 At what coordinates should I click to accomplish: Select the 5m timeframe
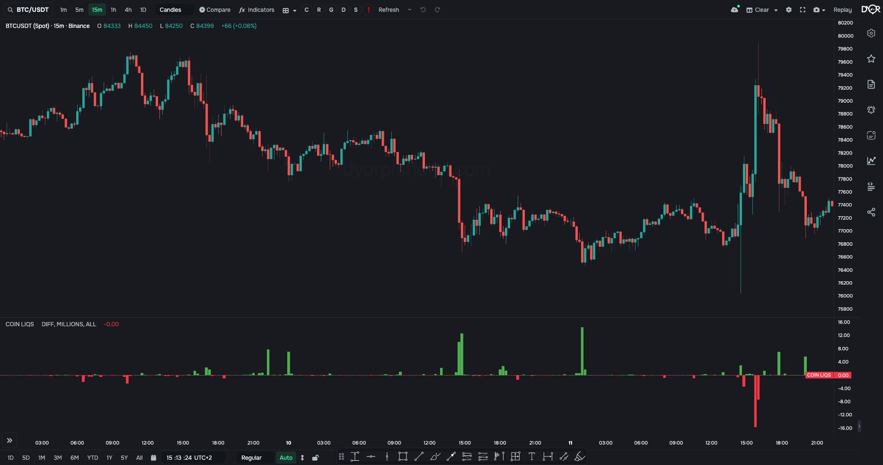[x=79, y=9]
